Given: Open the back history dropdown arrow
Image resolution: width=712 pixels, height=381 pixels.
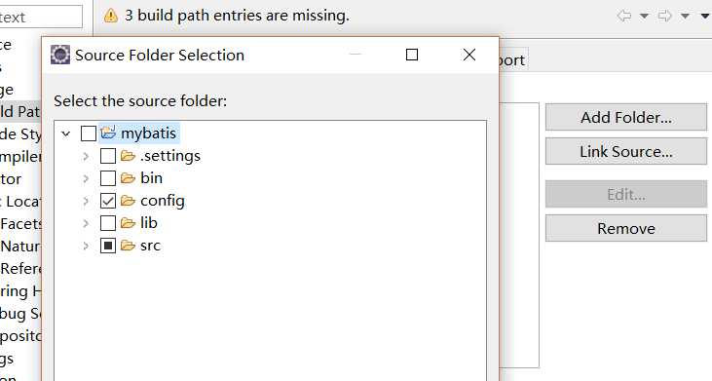Looking at the screenshot, I should click(x=644, y=16).
